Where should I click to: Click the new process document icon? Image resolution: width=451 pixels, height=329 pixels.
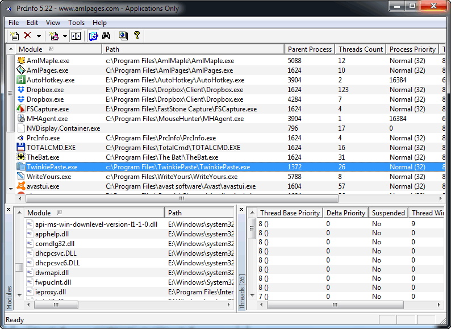point(14,36)
